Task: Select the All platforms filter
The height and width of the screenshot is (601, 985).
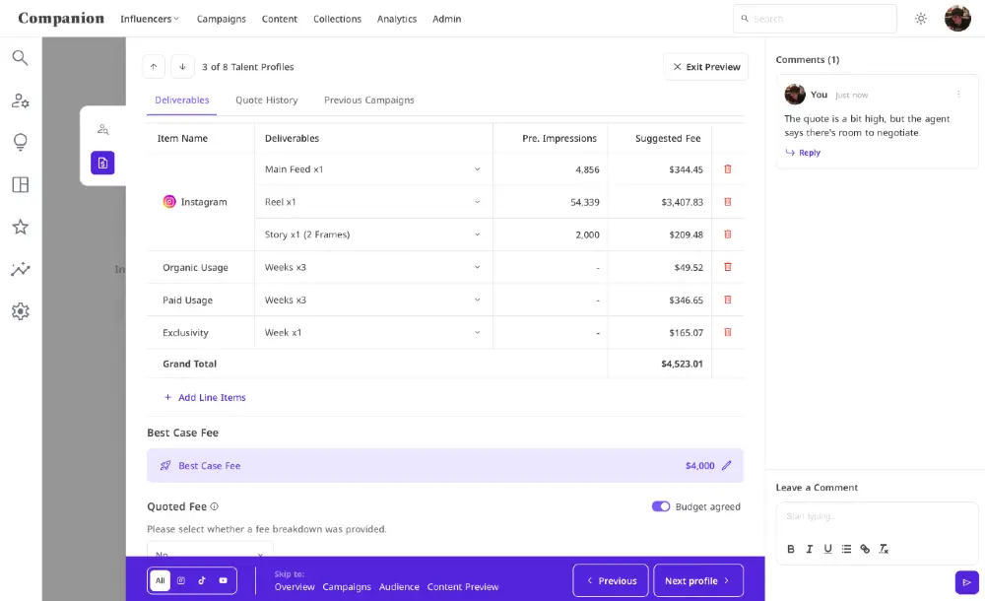Action: click(x=161, y=581)
